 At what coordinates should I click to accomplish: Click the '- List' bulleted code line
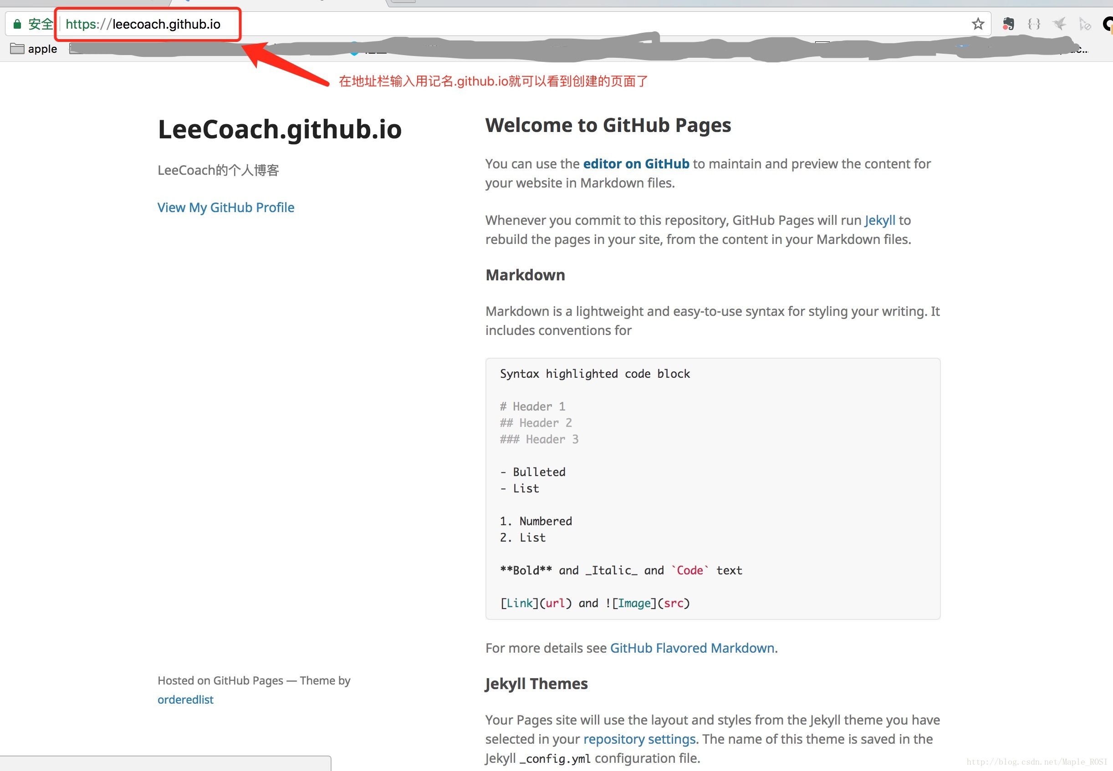click(x=520, y=488)
